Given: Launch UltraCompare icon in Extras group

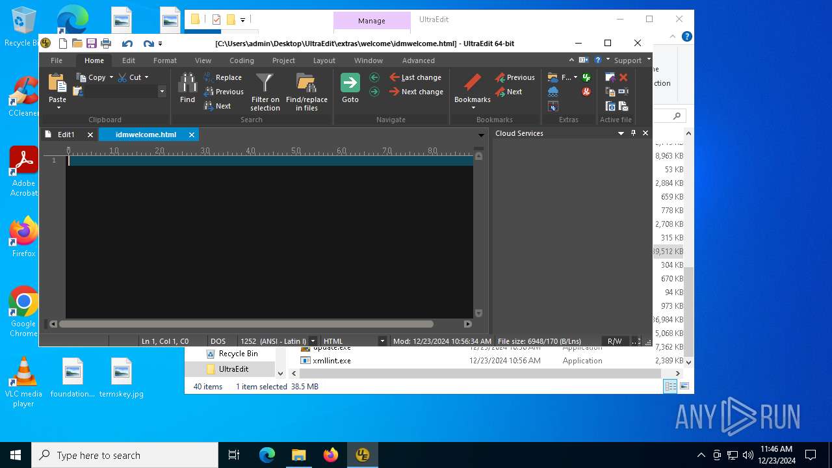Looking at the screenshot, I should click(x=553, y=106).
